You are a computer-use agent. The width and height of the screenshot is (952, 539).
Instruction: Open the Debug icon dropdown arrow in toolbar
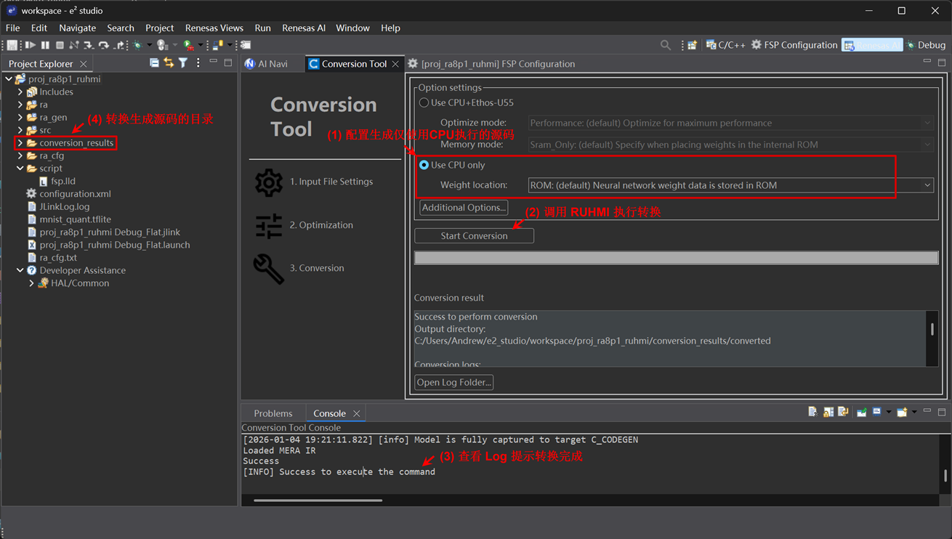[x=149, y=45]
